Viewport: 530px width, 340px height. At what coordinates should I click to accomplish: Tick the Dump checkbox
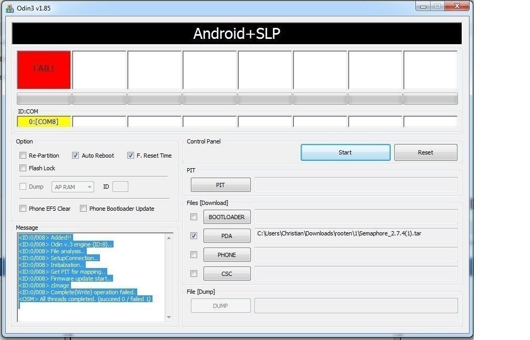tap(23, 187)
